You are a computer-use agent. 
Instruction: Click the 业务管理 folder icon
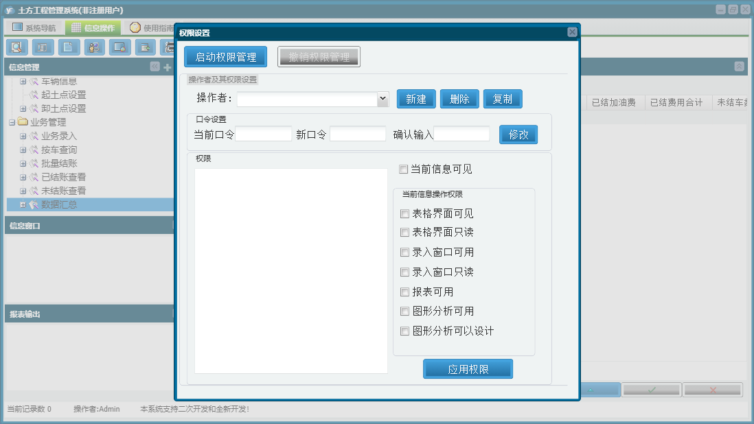pos(23,122)
